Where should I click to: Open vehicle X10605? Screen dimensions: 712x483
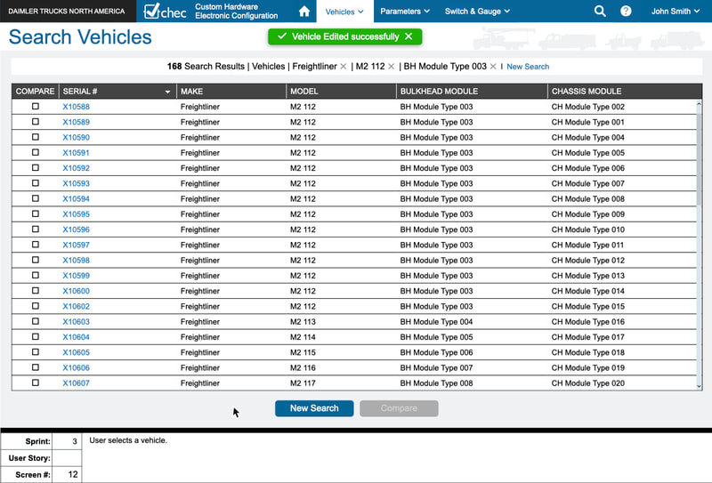(x=76, y=352)
